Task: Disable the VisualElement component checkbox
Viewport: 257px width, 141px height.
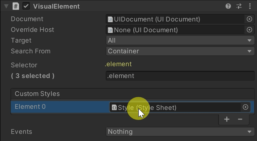Action: tap(26, 6)
